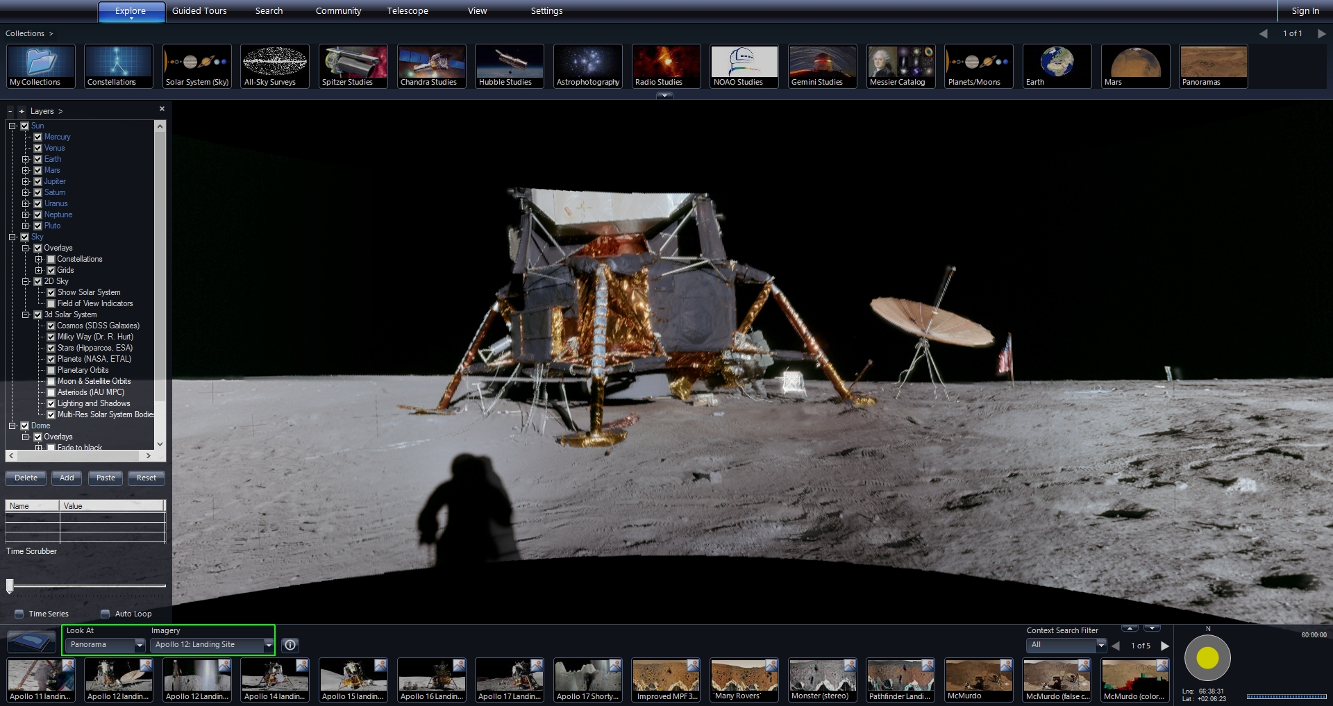1333x706 pixels.
Task: Enable the Constellations overlay checkbox
Action: [x=51, y=259]
